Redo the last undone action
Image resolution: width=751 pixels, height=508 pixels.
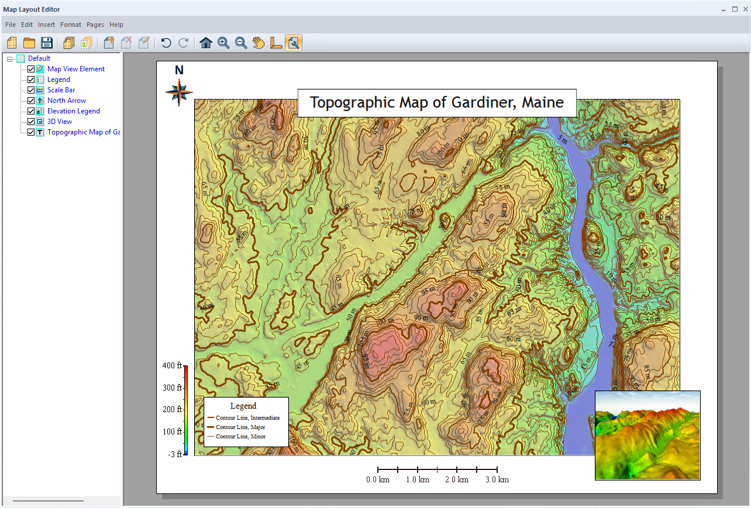(183, 43)
